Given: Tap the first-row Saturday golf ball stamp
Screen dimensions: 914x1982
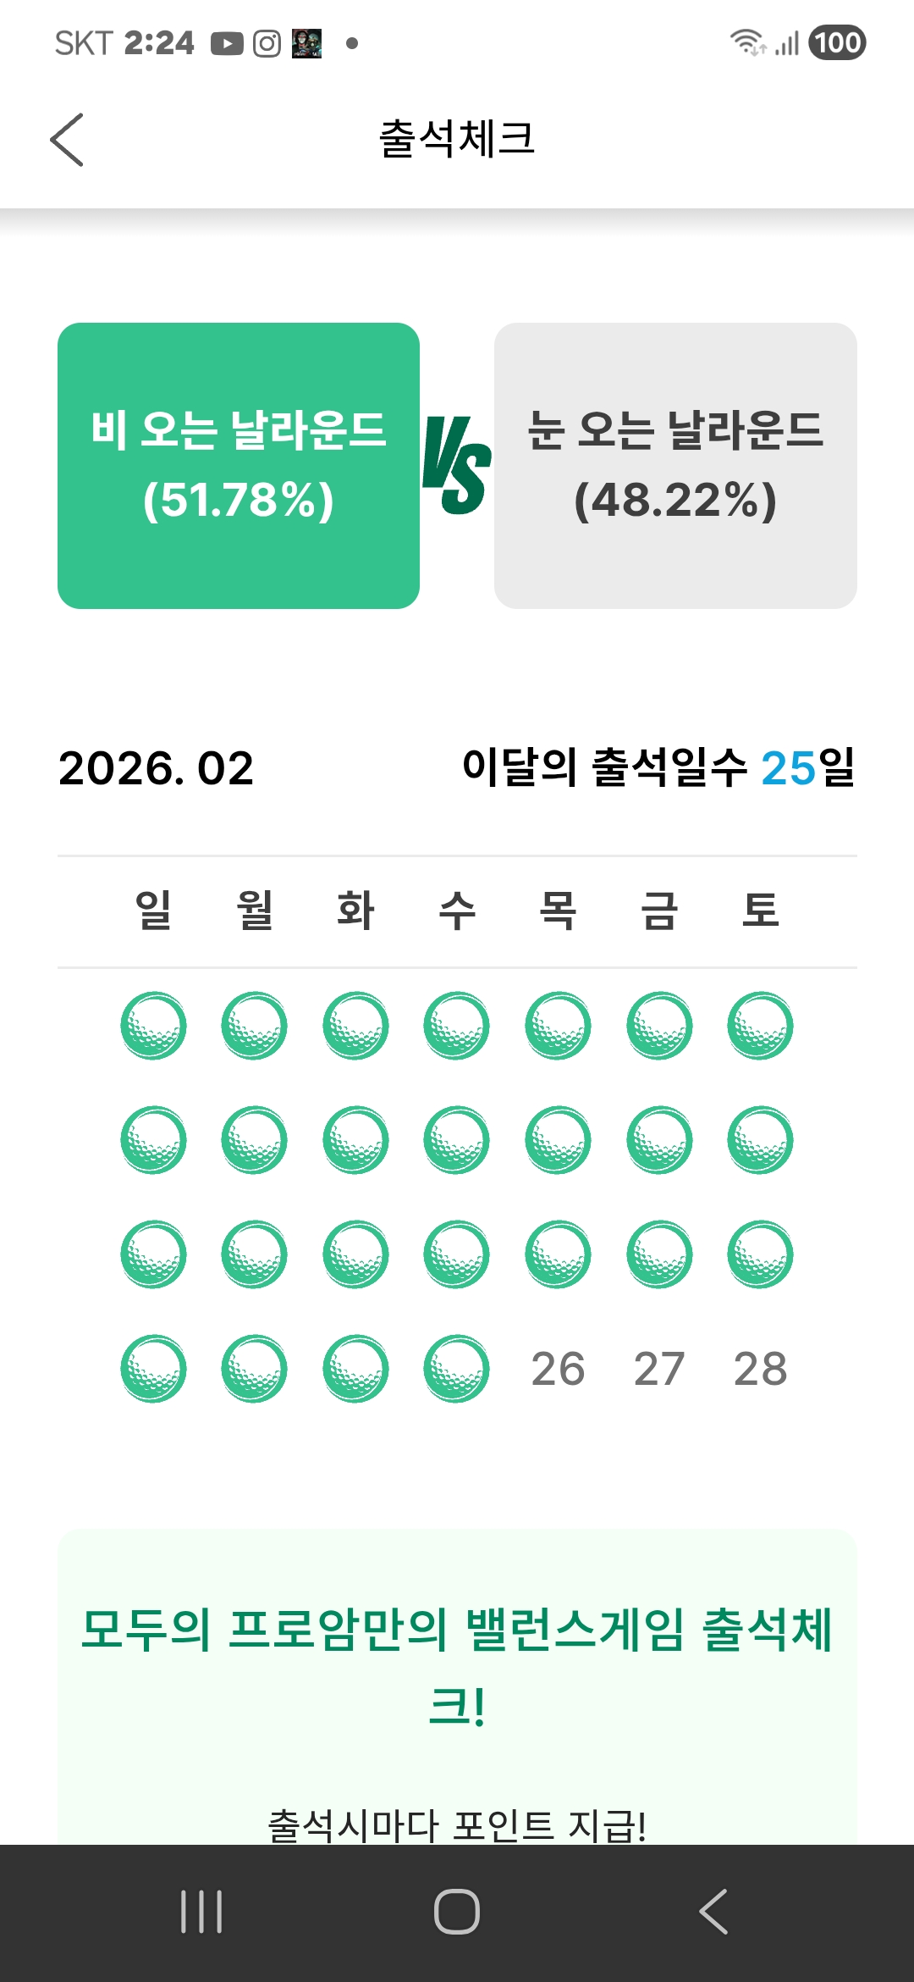Looking at the screenshot, I should (x=760, y=1026).
